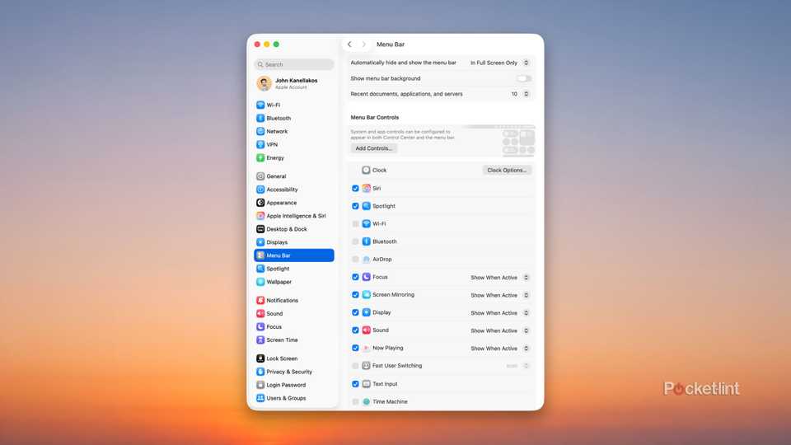This screenshot has height=445, width=791.
Task: Select Menu Bar in the sidebar
Action: coord(294,255)
